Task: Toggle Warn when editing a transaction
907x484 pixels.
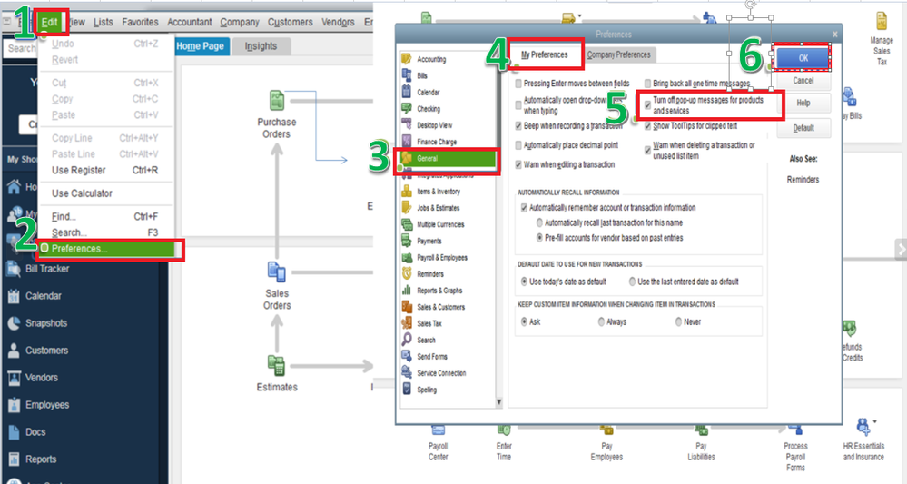Action: tap(518, 164)
